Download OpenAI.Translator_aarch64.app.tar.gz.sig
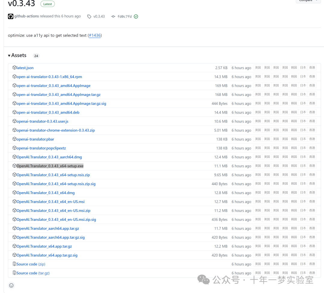 [x=51, y=237]
